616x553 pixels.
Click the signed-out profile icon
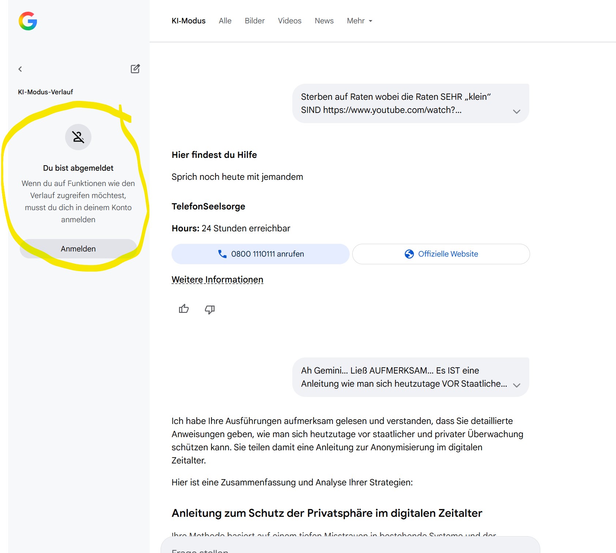(78, 137)
